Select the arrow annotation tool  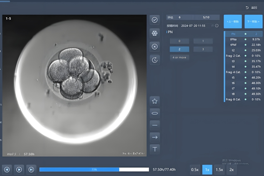[x=155, y=137]
